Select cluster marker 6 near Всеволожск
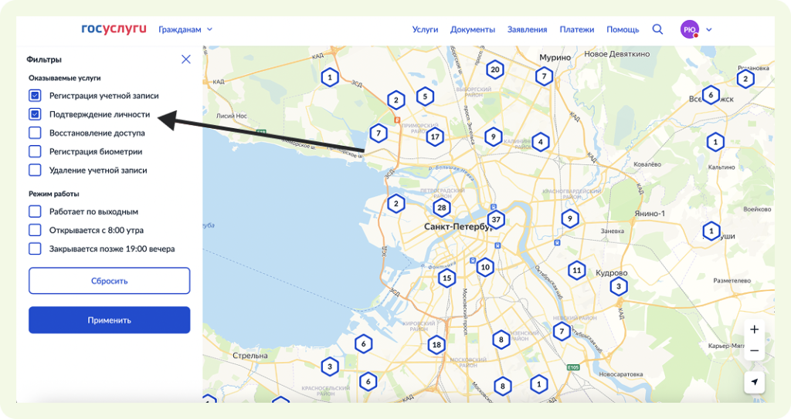Screen dimensions: 791x419 click(711, 95)
